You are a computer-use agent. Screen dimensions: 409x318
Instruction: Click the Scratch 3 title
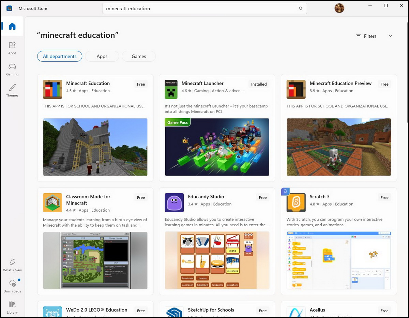pyautogui.click(x=319, y=197)
